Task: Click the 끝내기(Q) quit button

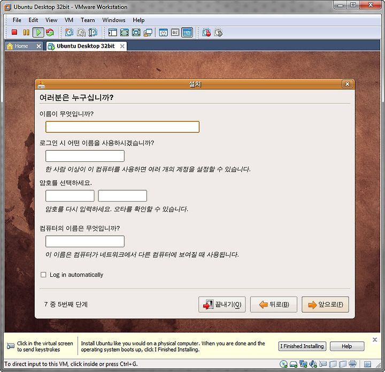Action: [x=222, y=305]
